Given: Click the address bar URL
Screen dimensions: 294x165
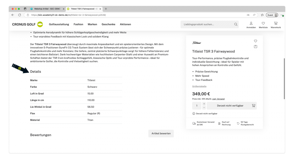Looking at the screenshot, I should click(68, 15).
